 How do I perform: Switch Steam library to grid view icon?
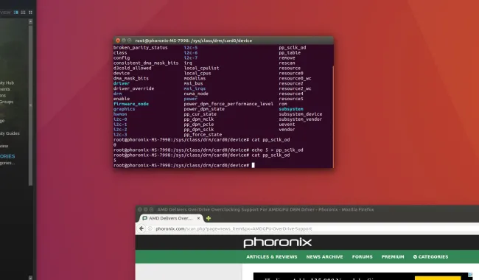(x=30, y=13)
